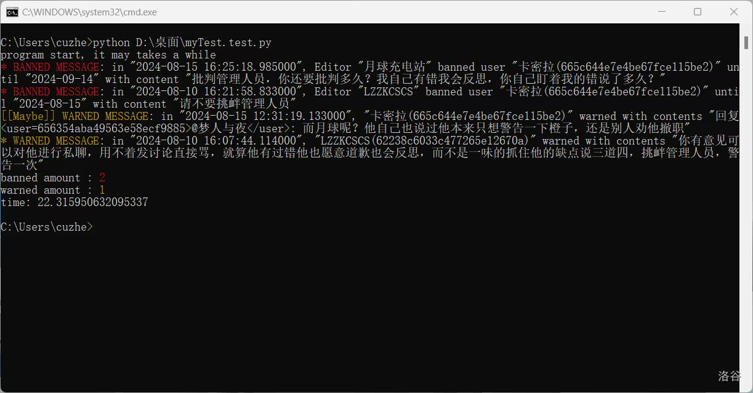
Task: Close the command prompt window
Action: (734, 12)
